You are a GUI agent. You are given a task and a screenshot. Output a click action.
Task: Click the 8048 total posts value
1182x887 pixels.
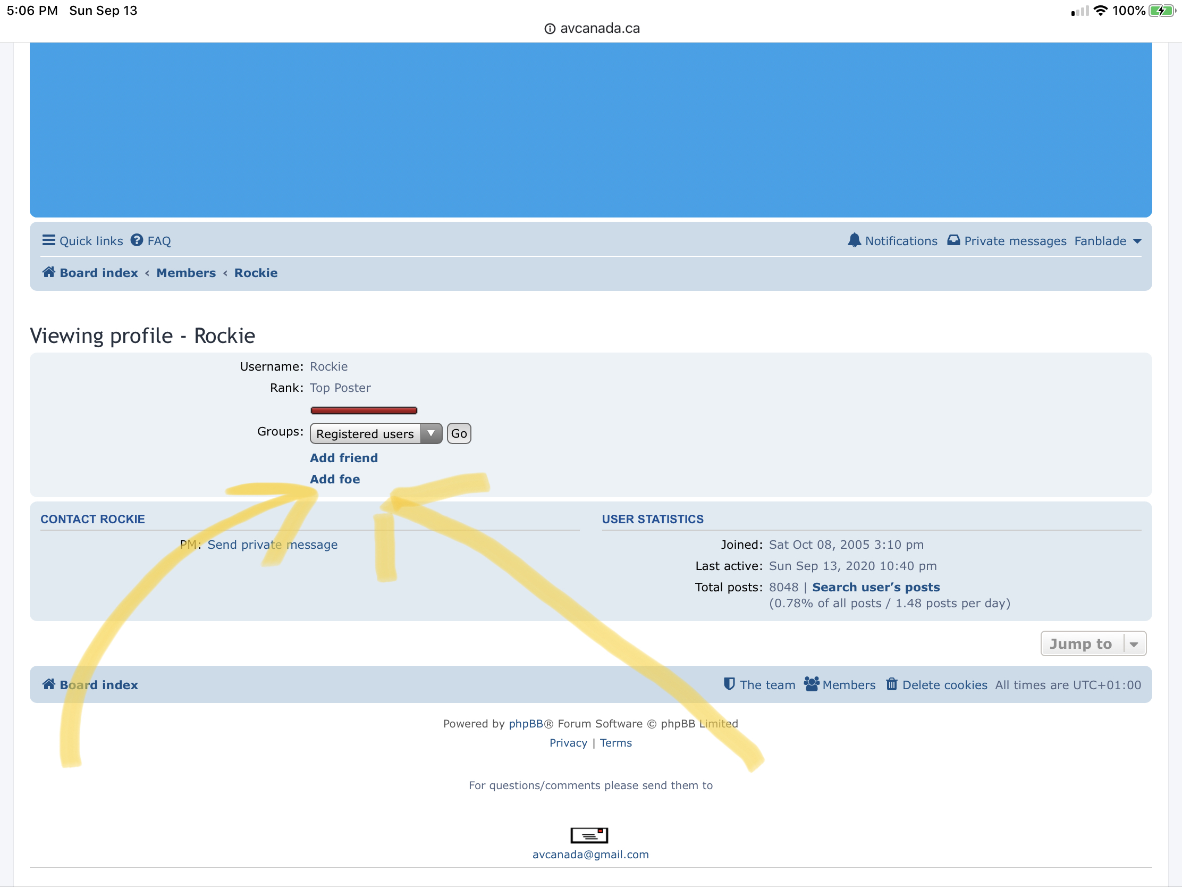click(x=783, y=587)
